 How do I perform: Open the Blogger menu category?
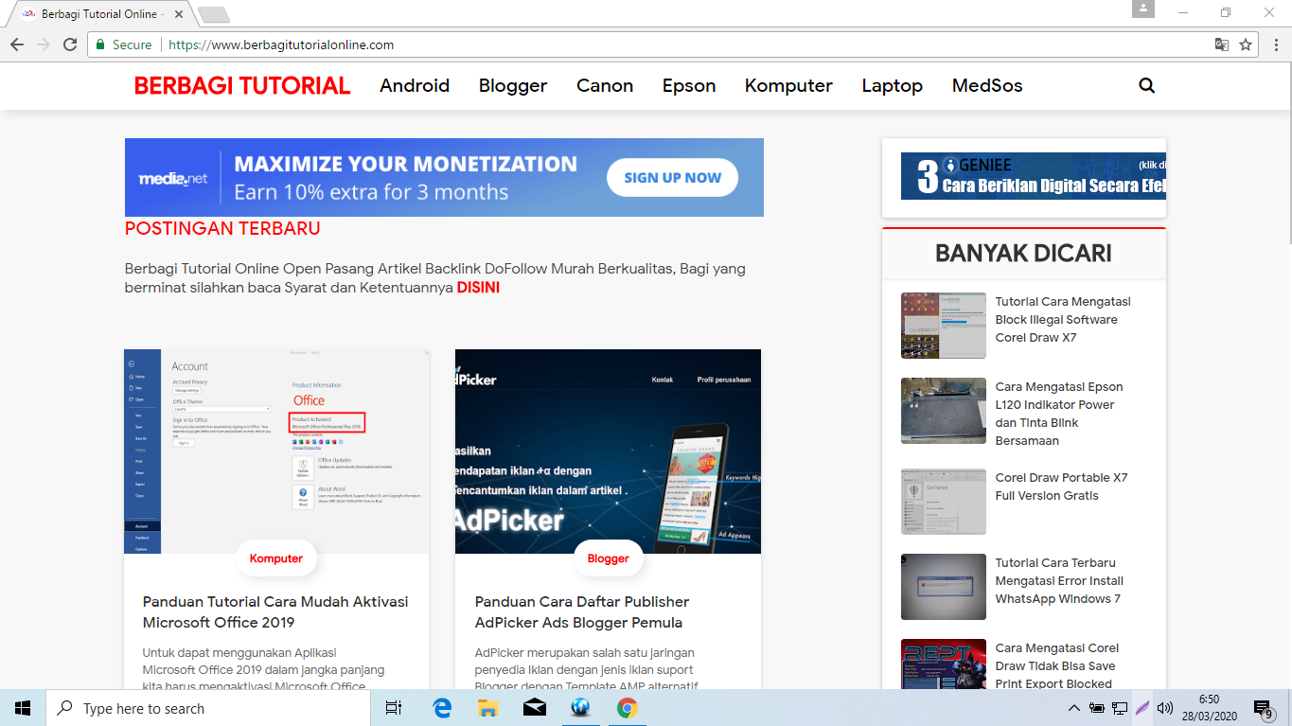click(x=513, y=85)
